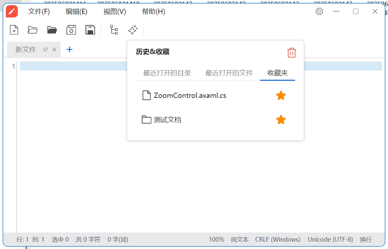Click the folder icon beside 测试文档
388x249 pixels.
click(x=146, y=120)
